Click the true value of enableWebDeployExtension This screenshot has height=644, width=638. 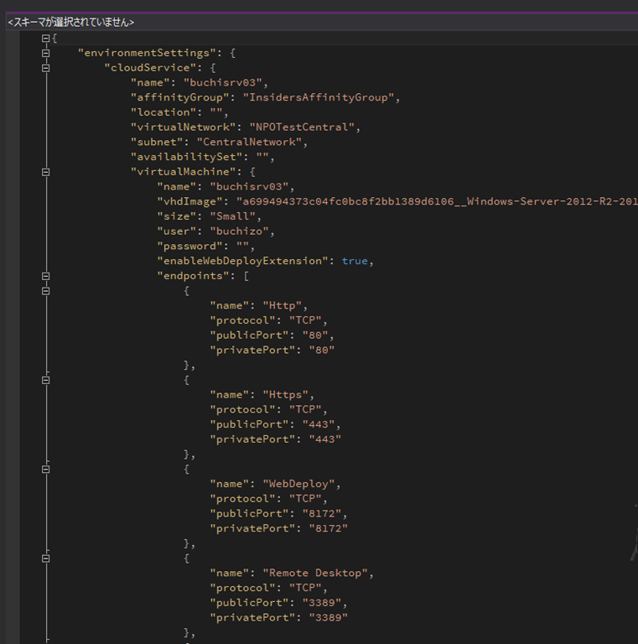point(355,261)
